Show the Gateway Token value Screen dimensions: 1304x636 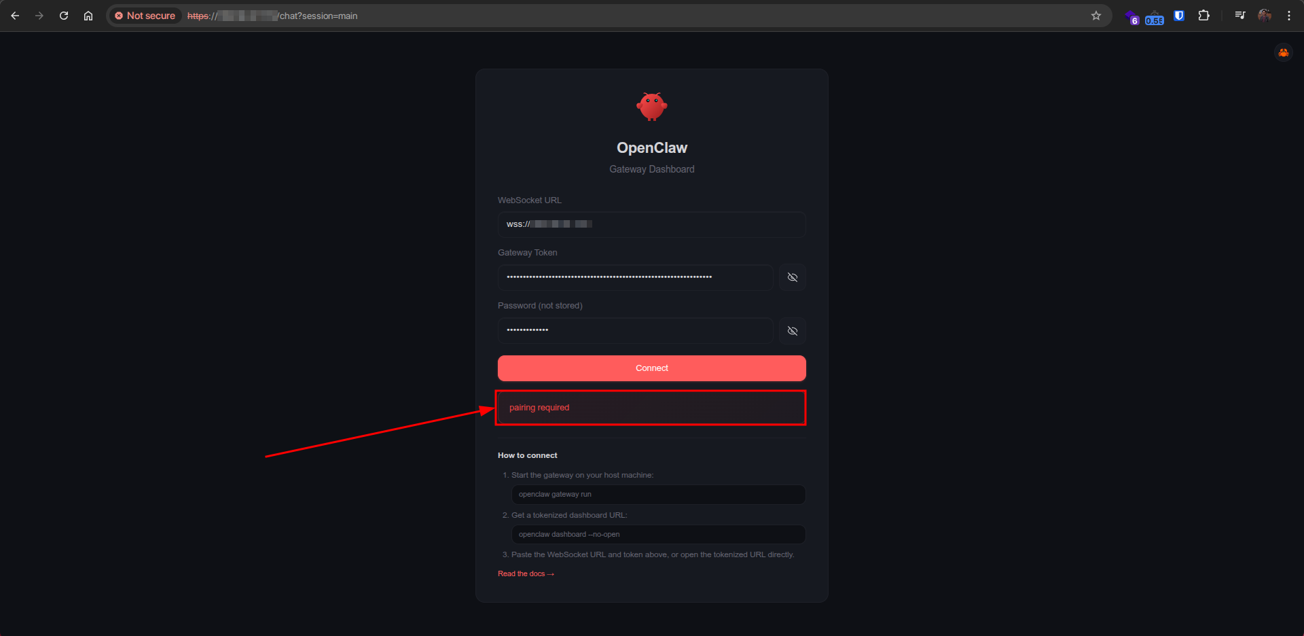click(x=792, y=277)
